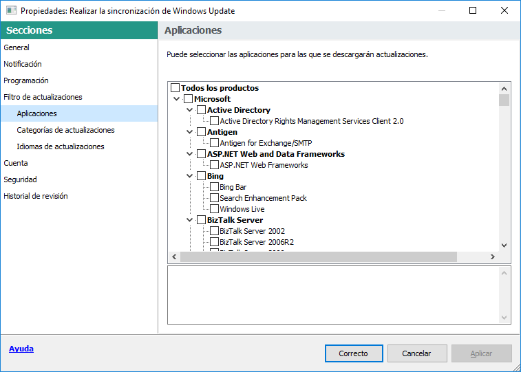
Task: Check the BizTalk Server group checkbox
Action: point(202,220)
